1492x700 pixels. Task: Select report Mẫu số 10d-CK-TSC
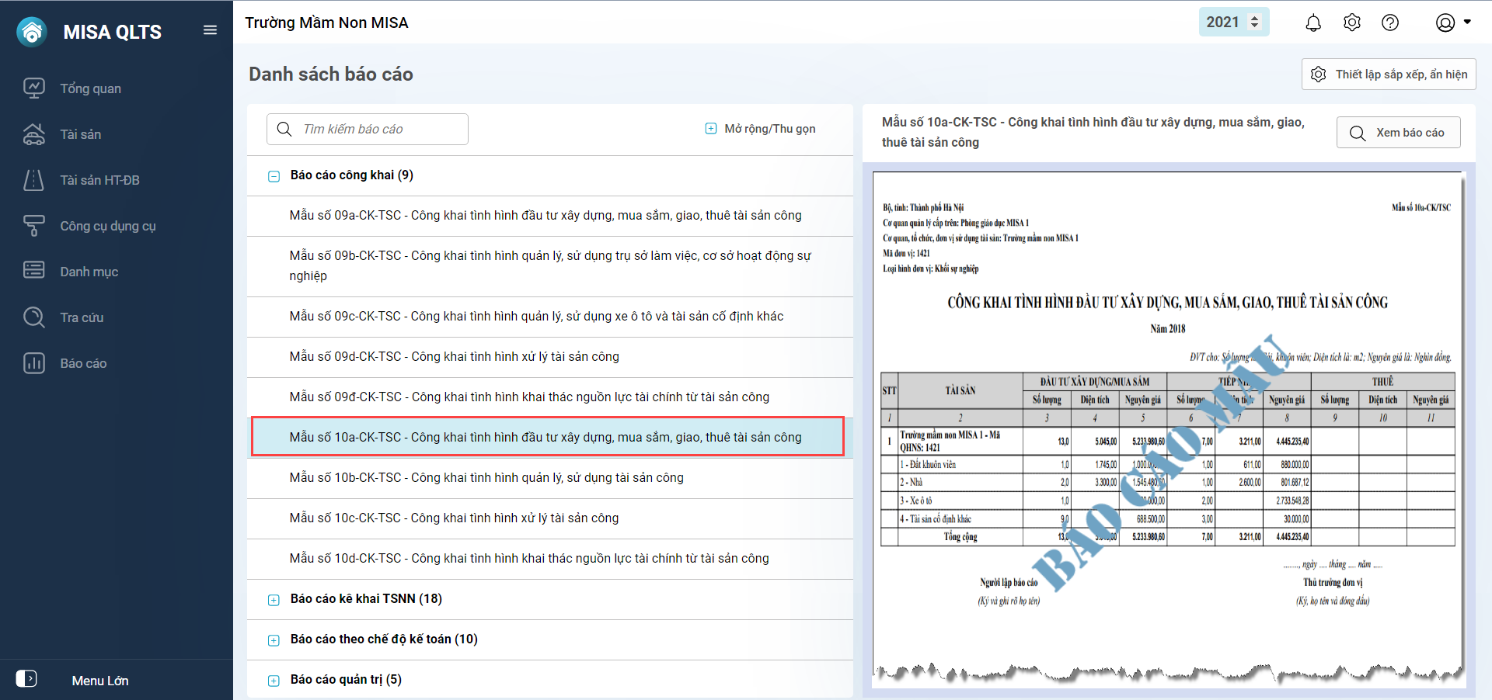550,559
